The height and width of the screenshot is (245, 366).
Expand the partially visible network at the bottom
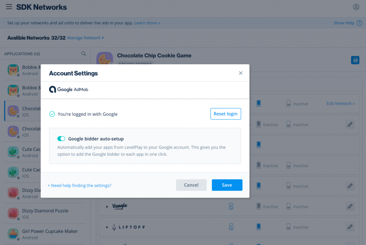[107, 243]
